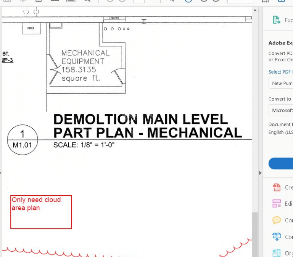Click the blue Convert button
The image size is (293, 257).
pyautogui.click(x=281, y=163)
